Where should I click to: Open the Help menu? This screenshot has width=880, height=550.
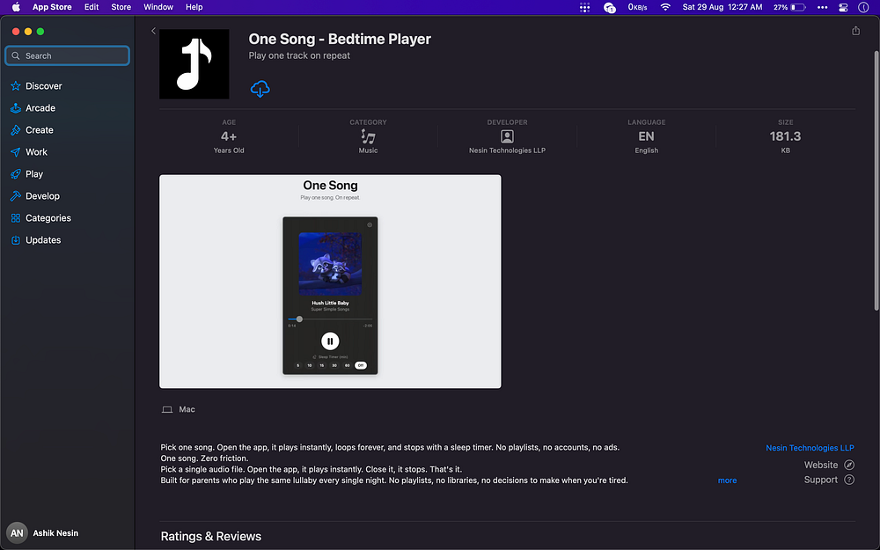(194, 7)
